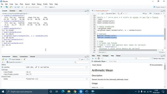This screenshot has height=94, width=167.
Task: Maximize the source editor pane
Action: point(164,11)
